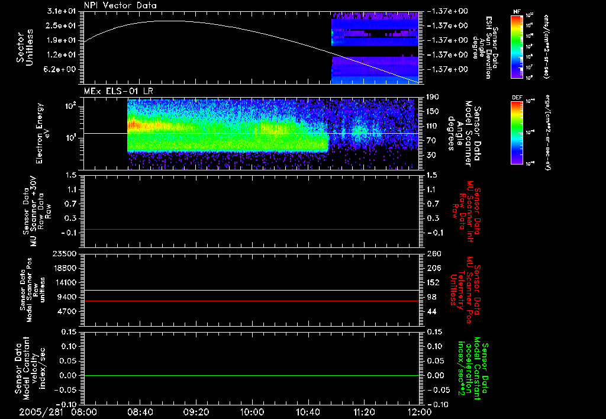Click the '70' scanner angle tick
Viewport: 606px width, 419px height.
click(x=431, y=141)
